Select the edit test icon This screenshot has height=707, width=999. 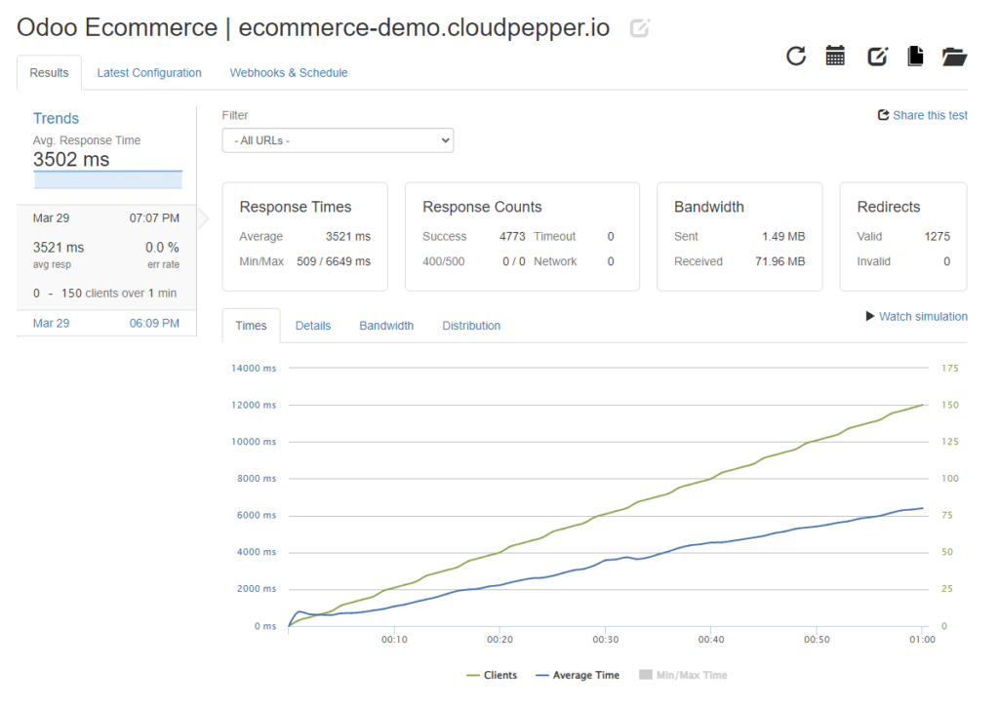pyautogui.click(x=876, y=57)
